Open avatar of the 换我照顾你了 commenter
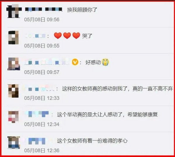 point(14,11)
